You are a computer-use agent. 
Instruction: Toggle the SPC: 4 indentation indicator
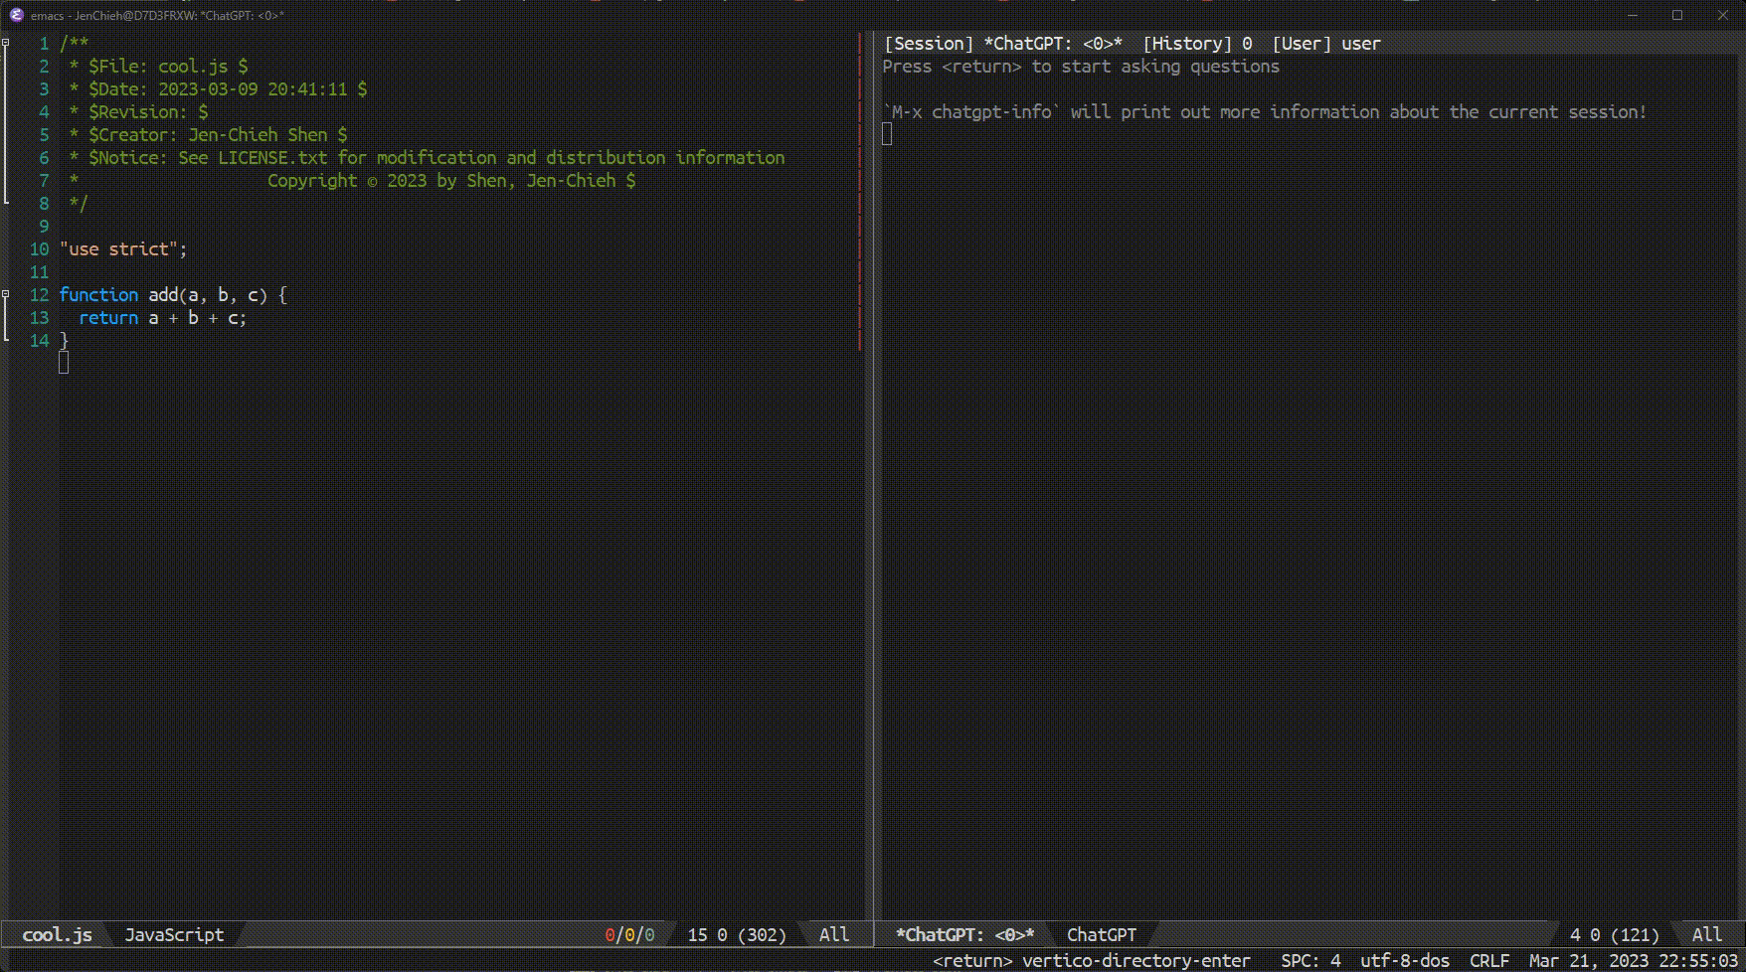(x=1310, y=961)
